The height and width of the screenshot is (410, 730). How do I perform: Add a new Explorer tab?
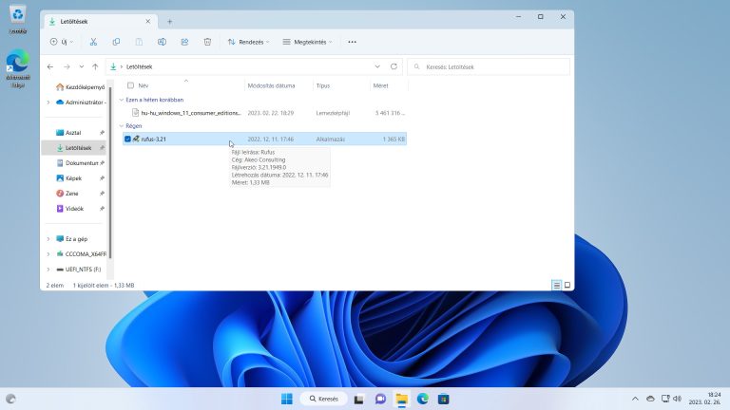[169, 22]
